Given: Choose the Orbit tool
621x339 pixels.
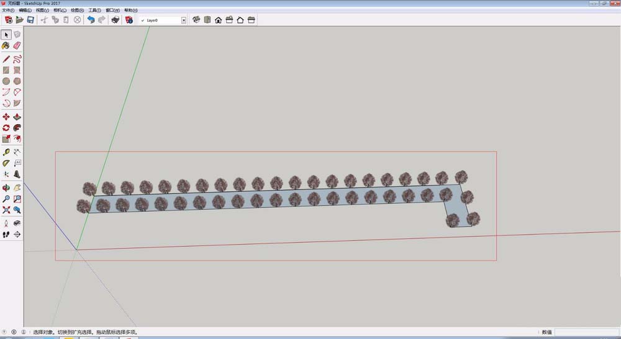Looking at the screenshot, I should pyautogui.click(x=6, y=188).
